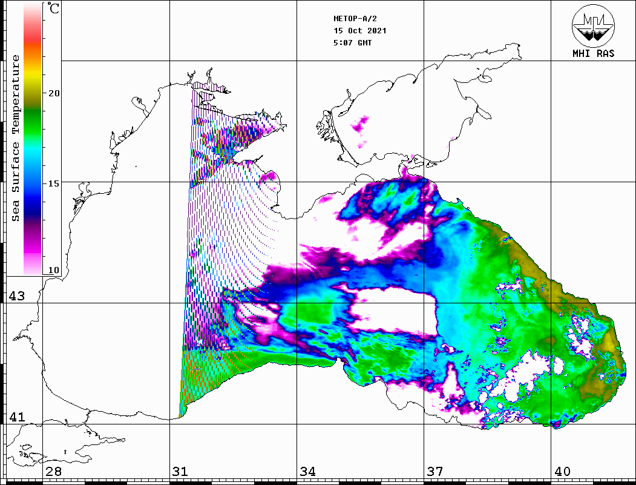Click the 20 degree scale value
The height and width of the screenshot is (485, 636).
[x=53, y=93]
